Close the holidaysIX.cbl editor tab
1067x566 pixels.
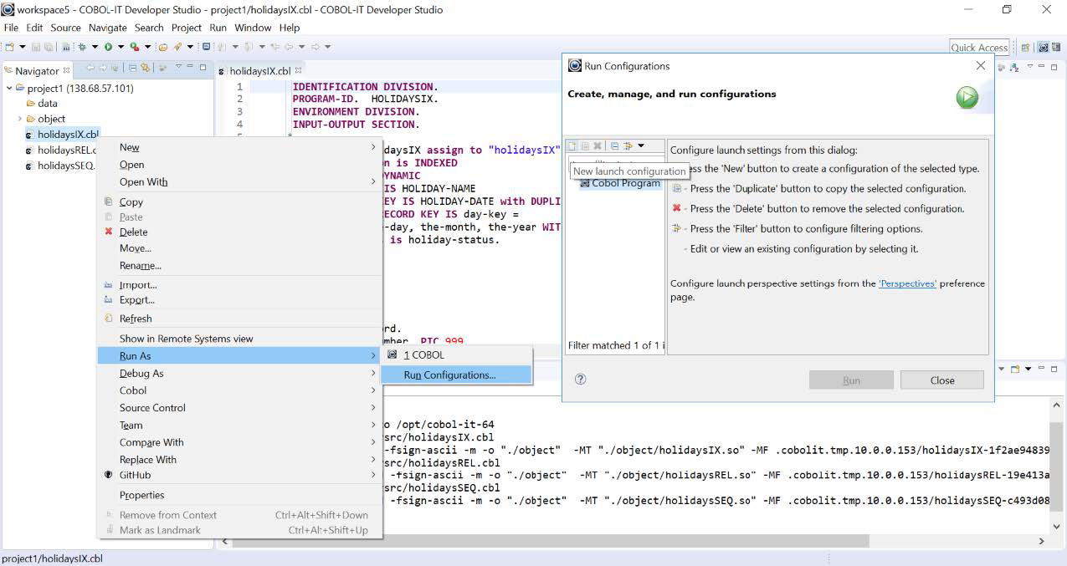299,70
